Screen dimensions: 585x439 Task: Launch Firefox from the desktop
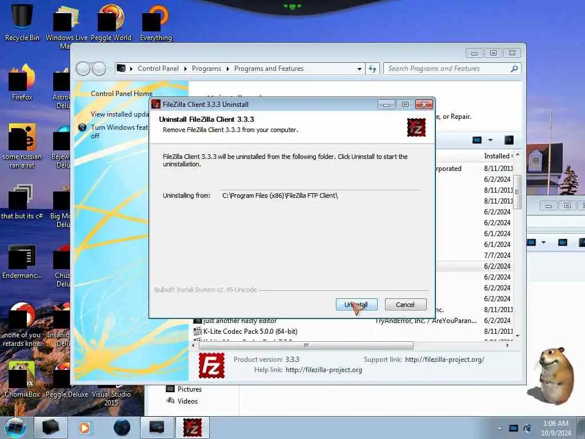click(22, 82)
